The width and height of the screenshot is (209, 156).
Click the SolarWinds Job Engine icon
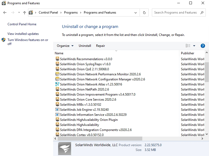57,110
